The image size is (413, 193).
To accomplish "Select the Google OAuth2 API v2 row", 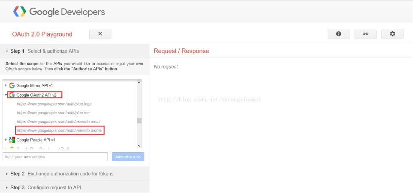I will coord(69,95).
